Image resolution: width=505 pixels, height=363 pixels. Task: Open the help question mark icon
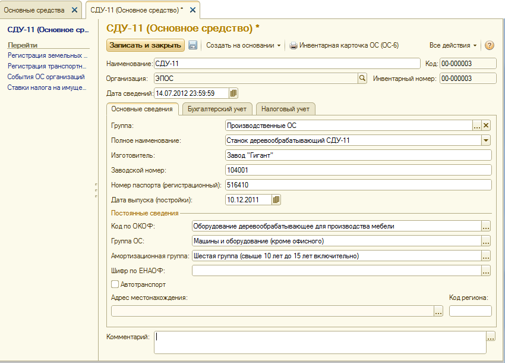click(490, 45)
